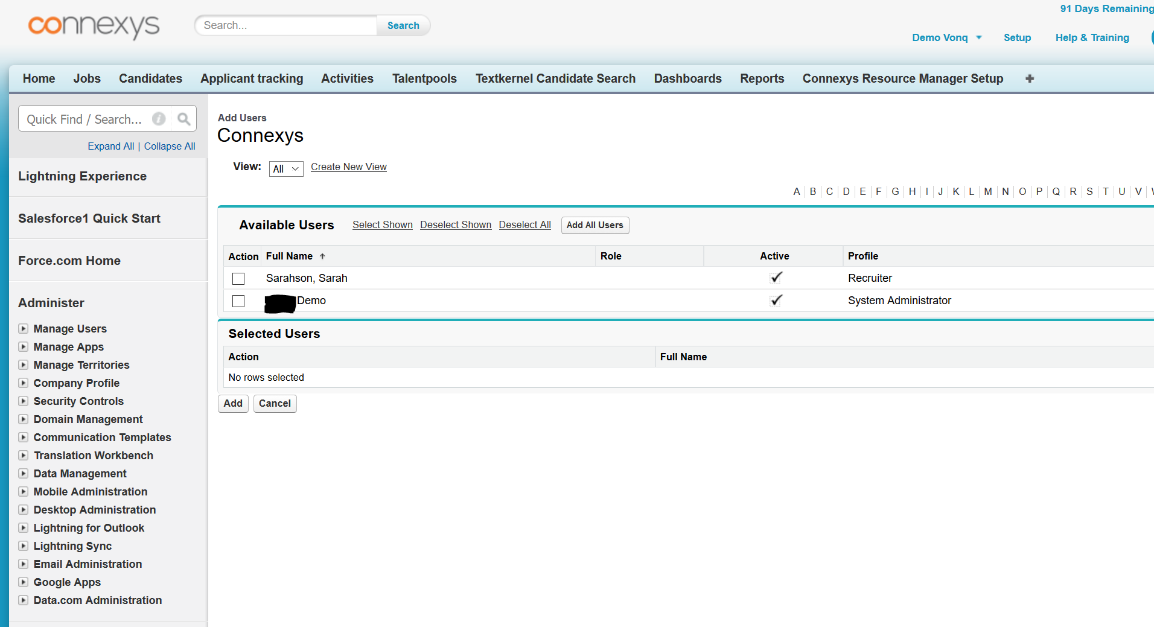Viewport: 1154px width, 627px height.
Task: Focus the global Search input field
Action: (x=286, y=25)
